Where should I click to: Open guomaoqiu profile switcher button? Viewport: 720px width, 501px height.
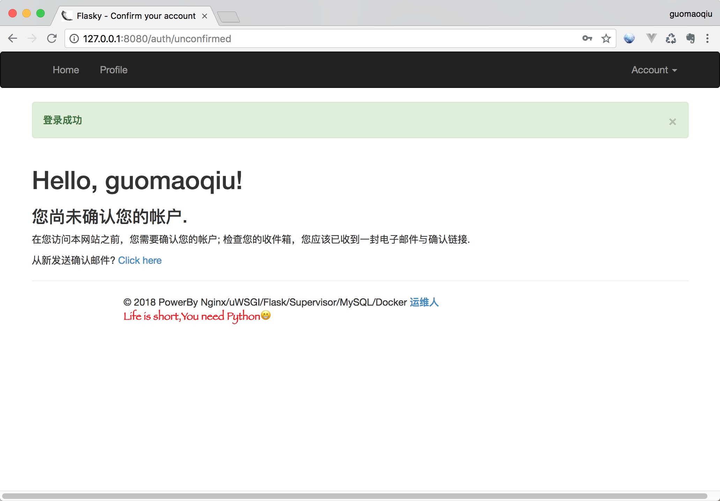coord(690,14)
